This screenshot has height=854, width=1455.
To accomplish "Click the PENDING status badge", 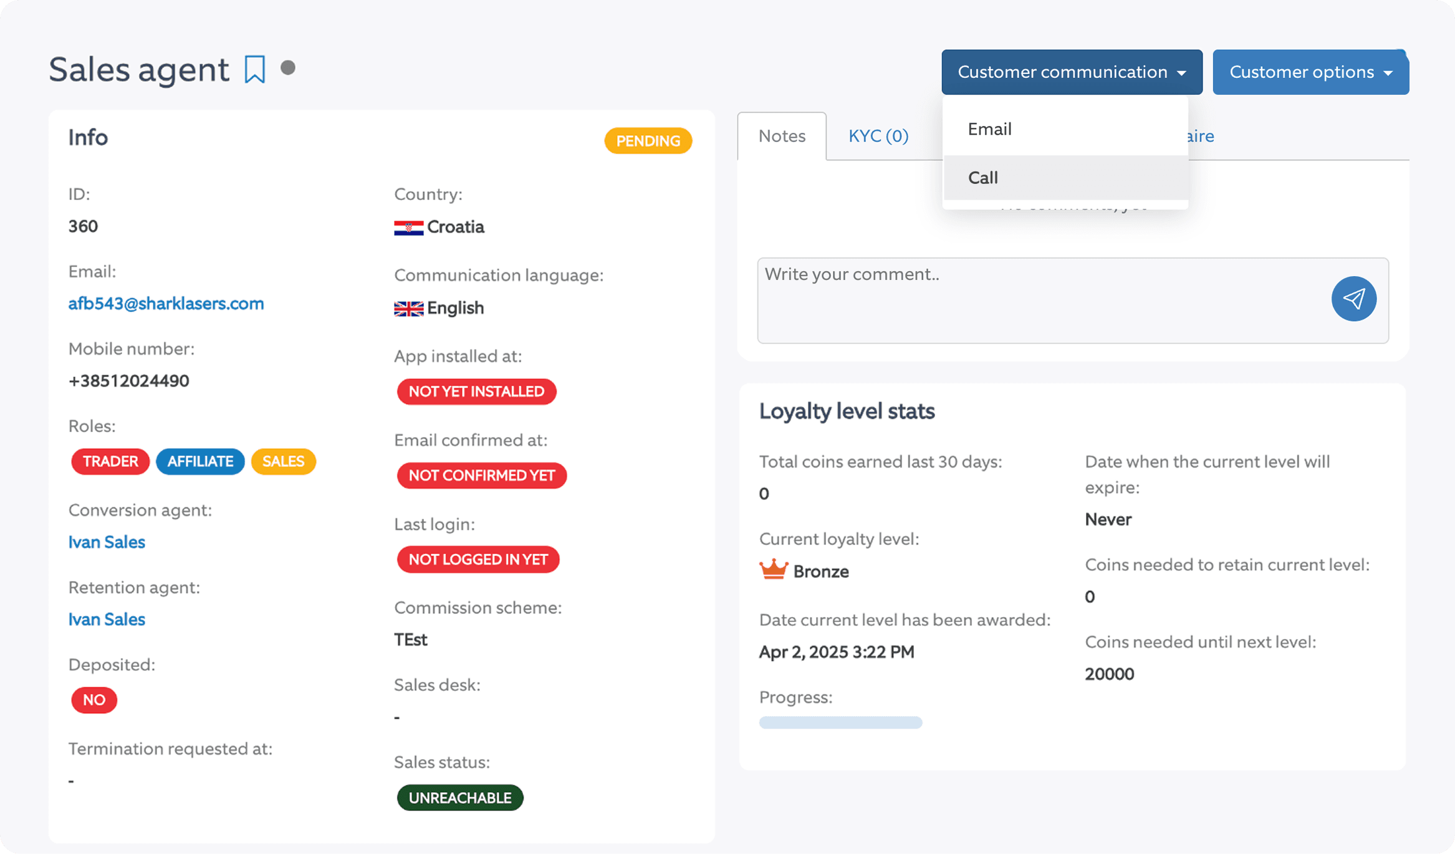I will point(648,141).
